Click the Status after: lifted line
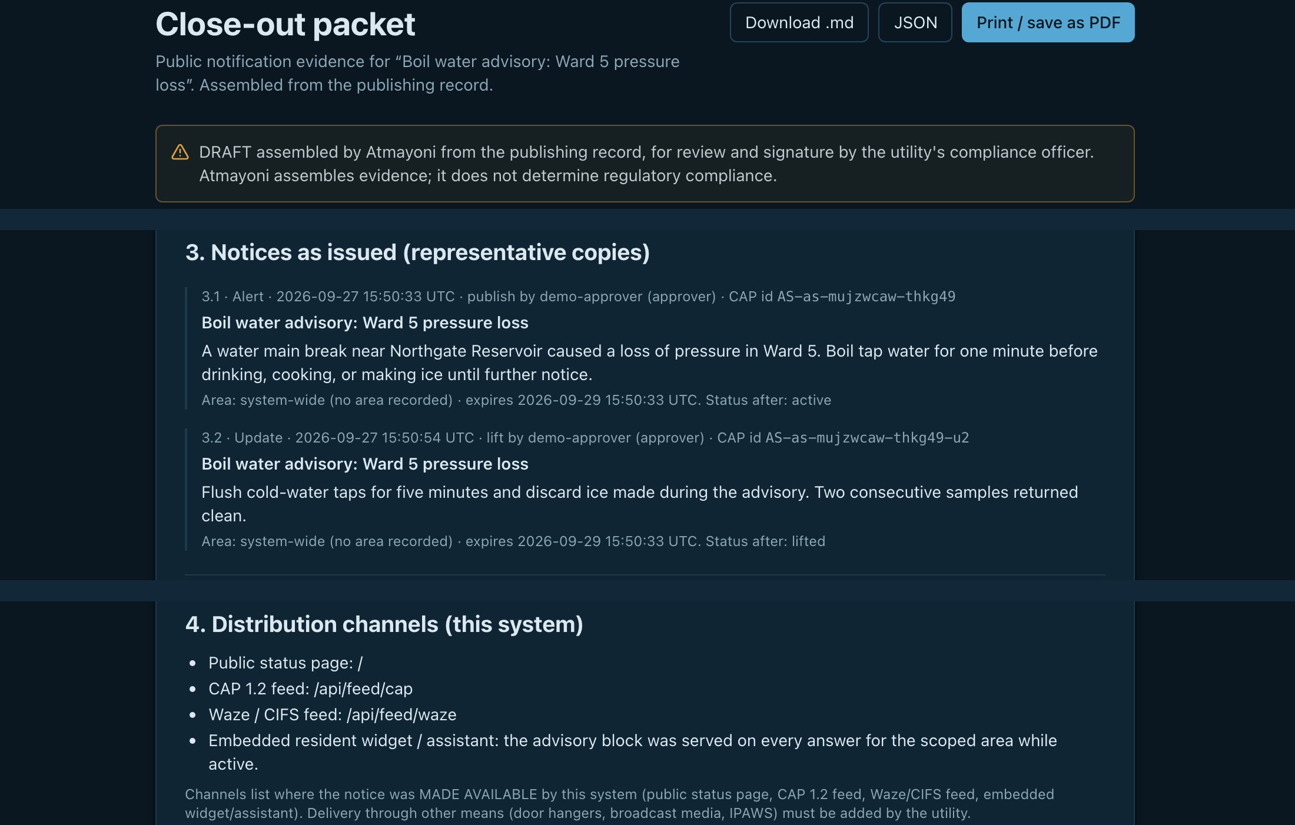The image size is (1295, 825). (x=513, y=541)
